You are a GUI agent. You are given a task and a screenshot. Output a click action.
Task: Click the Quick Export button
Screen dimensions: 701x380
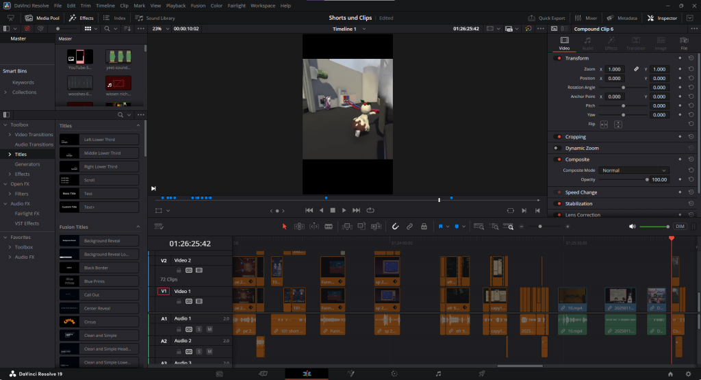coord(547,18)
